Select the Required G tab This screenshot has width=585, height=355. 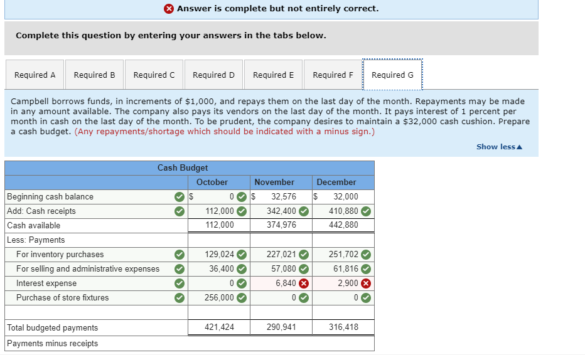[x=392, y=75]
